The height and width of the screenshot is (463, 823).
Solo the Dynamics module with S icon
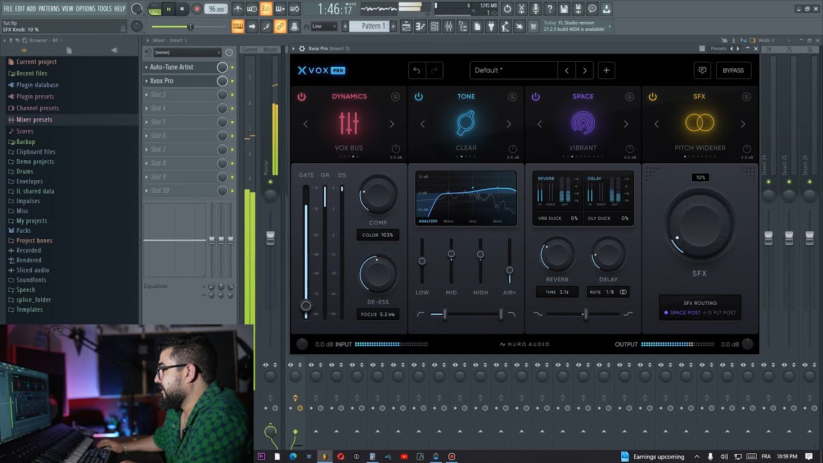click(395, 96)
